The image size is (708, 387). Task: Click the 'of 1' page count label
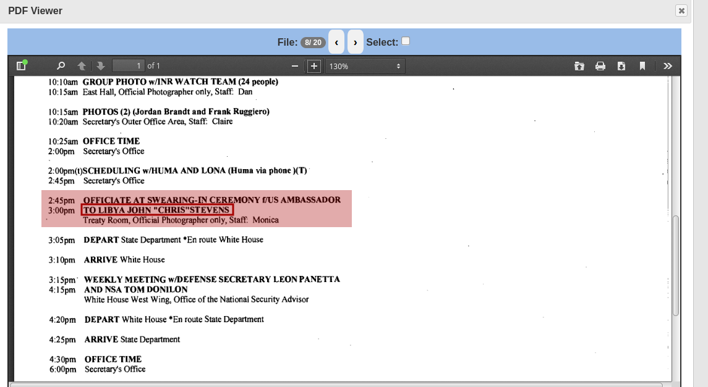[153, 66]
